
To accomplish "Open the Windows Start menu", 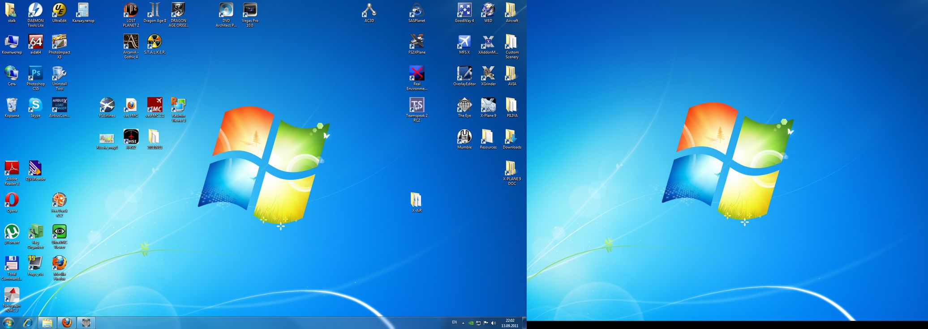I will point(9,322).
